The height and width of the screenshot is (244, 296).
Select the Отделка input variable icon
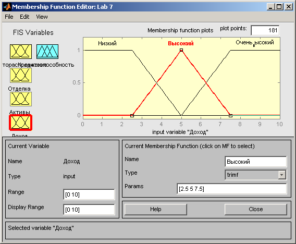click(x=21, y=76)
